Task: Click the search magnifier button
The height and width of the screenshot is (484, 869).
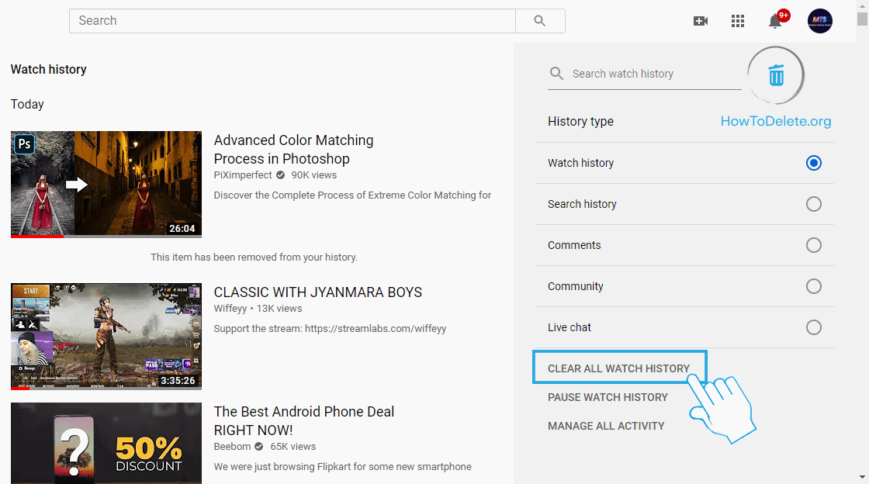Action: pos(540,21)
